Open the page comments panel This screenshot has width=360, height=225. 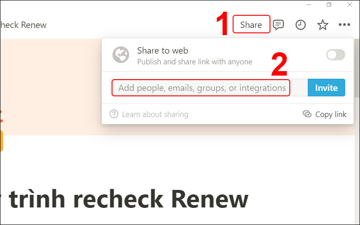(x=278, y=25)
